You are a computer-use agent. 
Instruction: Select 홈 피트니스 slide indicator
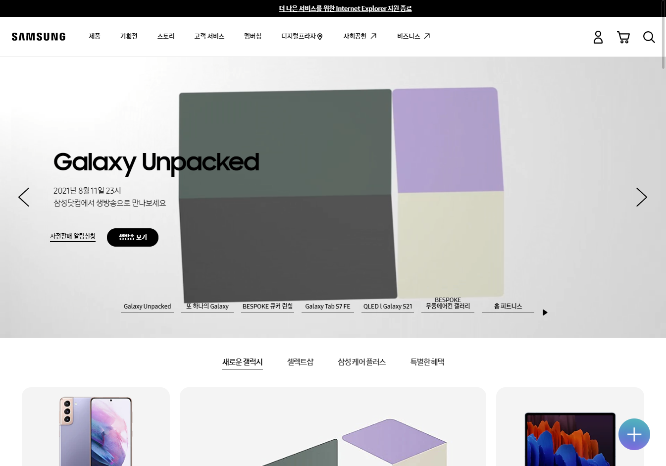[508, 307]
